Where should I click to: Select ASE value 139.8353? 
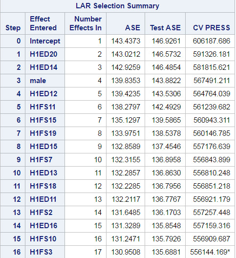(126, 81)
